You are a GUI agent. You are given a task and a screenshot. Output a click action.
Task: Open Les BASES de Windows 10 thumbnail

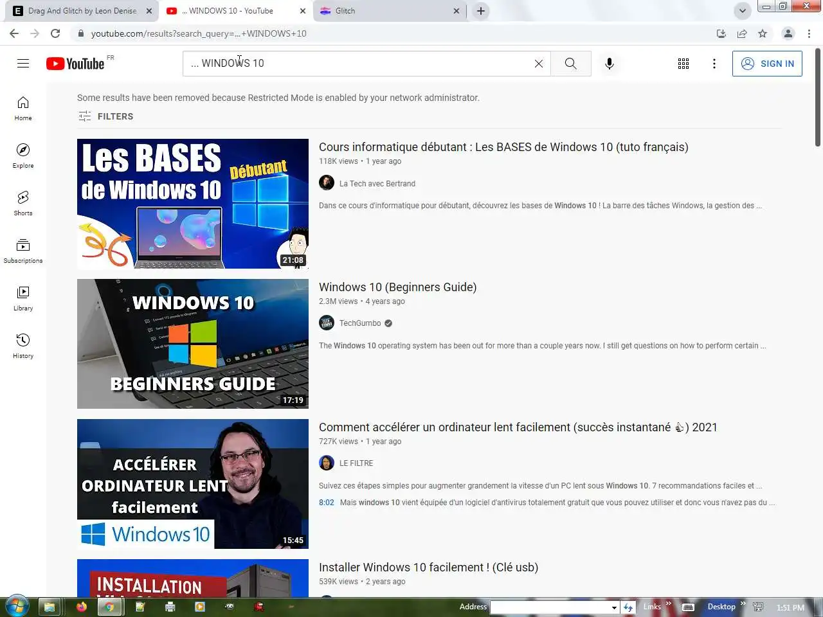[193, 204]
